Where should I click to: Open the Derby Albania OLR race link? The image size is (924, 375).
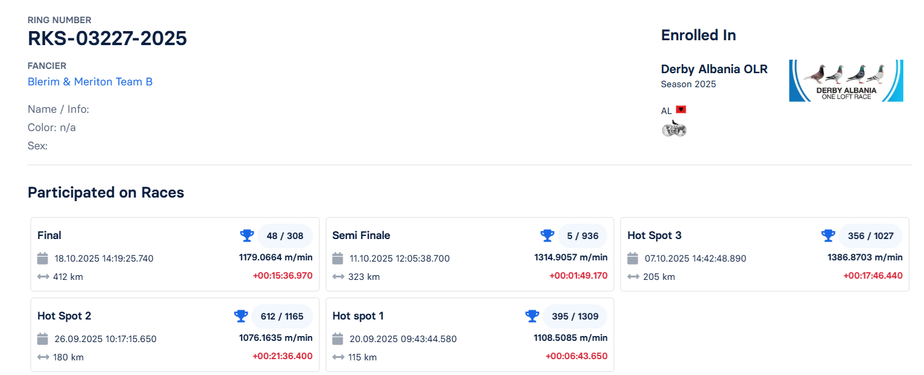714,70
